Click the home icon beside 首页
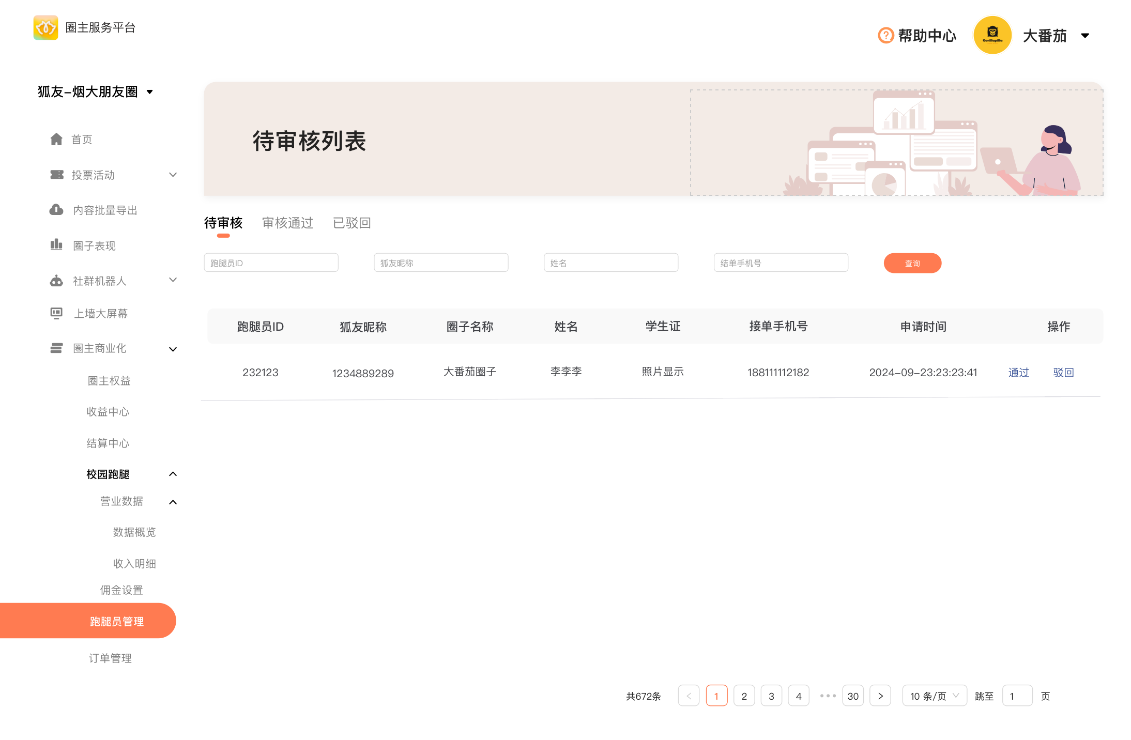1131x740 pixels. 56,139
